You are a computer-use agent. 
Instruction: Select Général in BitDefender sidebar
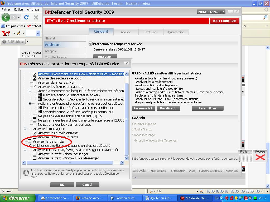(65, 38)
